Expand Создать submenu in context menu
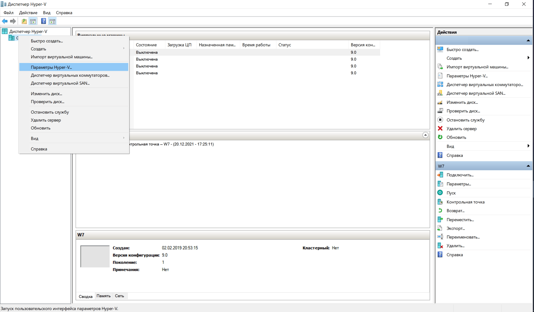Image resolution: width=534 pixels, height=312 pixels. 124,49
